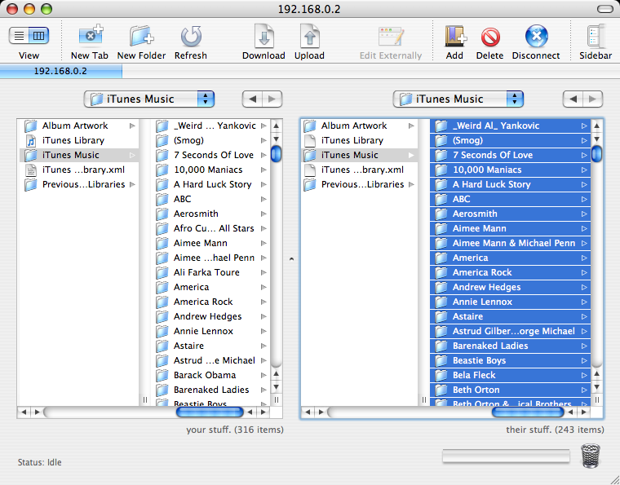Click the Edit Externally icon
This screenshot has width=620, height=485.
click(391, 36)
